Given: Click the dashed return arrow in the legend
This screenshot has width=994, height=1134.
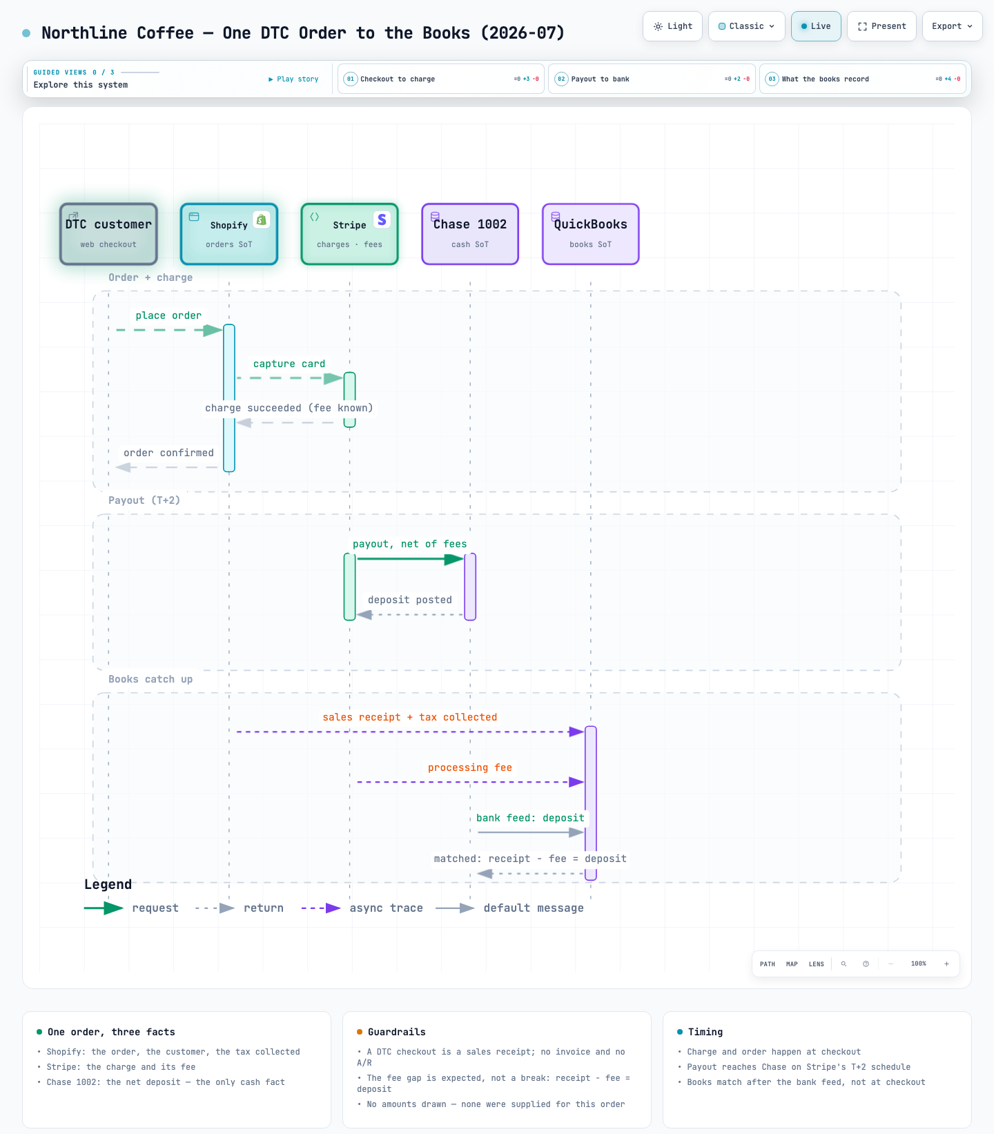Looking at the screenshot, I should [x=215, y=908].
